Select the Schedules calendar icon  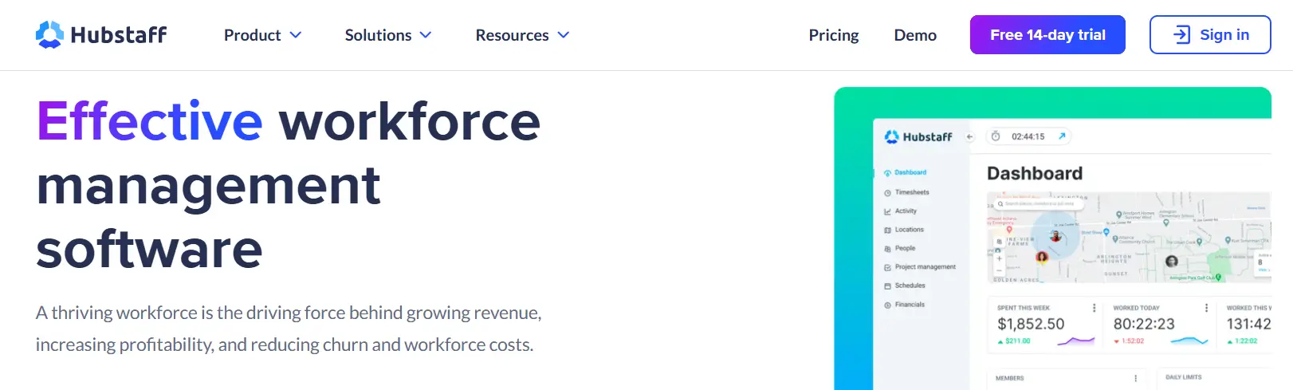click(887, 286)
